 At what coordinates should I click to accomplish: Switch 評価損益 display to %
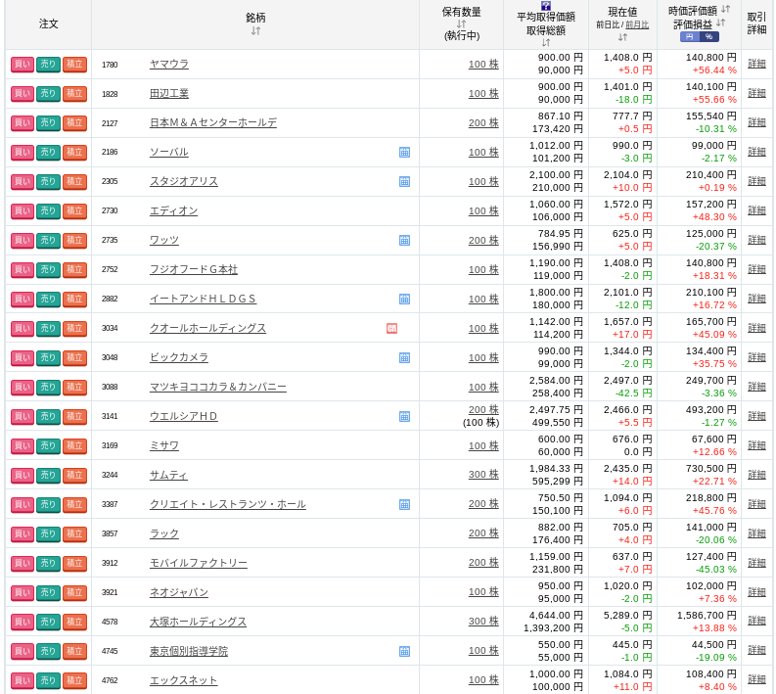708,36
